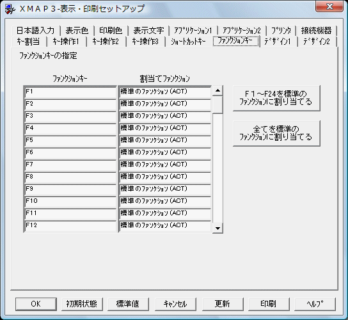Go to the アプリケーション1 tab
Viewport: 348px width, 320px height.
point(193,31)
